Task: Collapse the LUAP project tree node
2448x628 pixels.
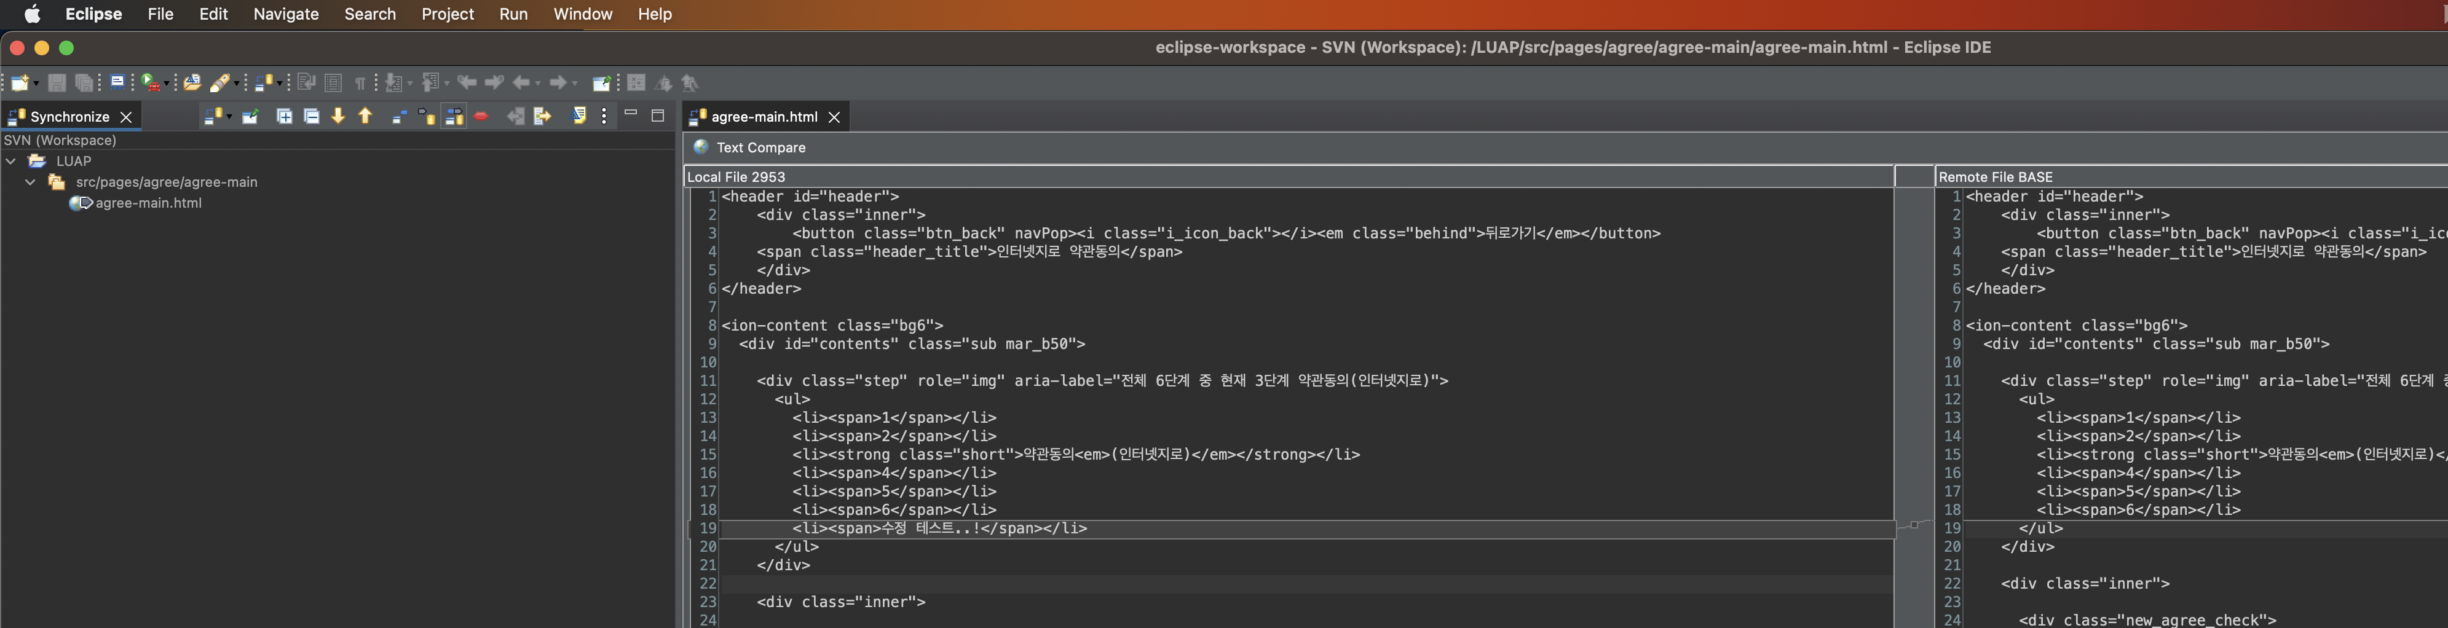Action: tap(10, 162)
